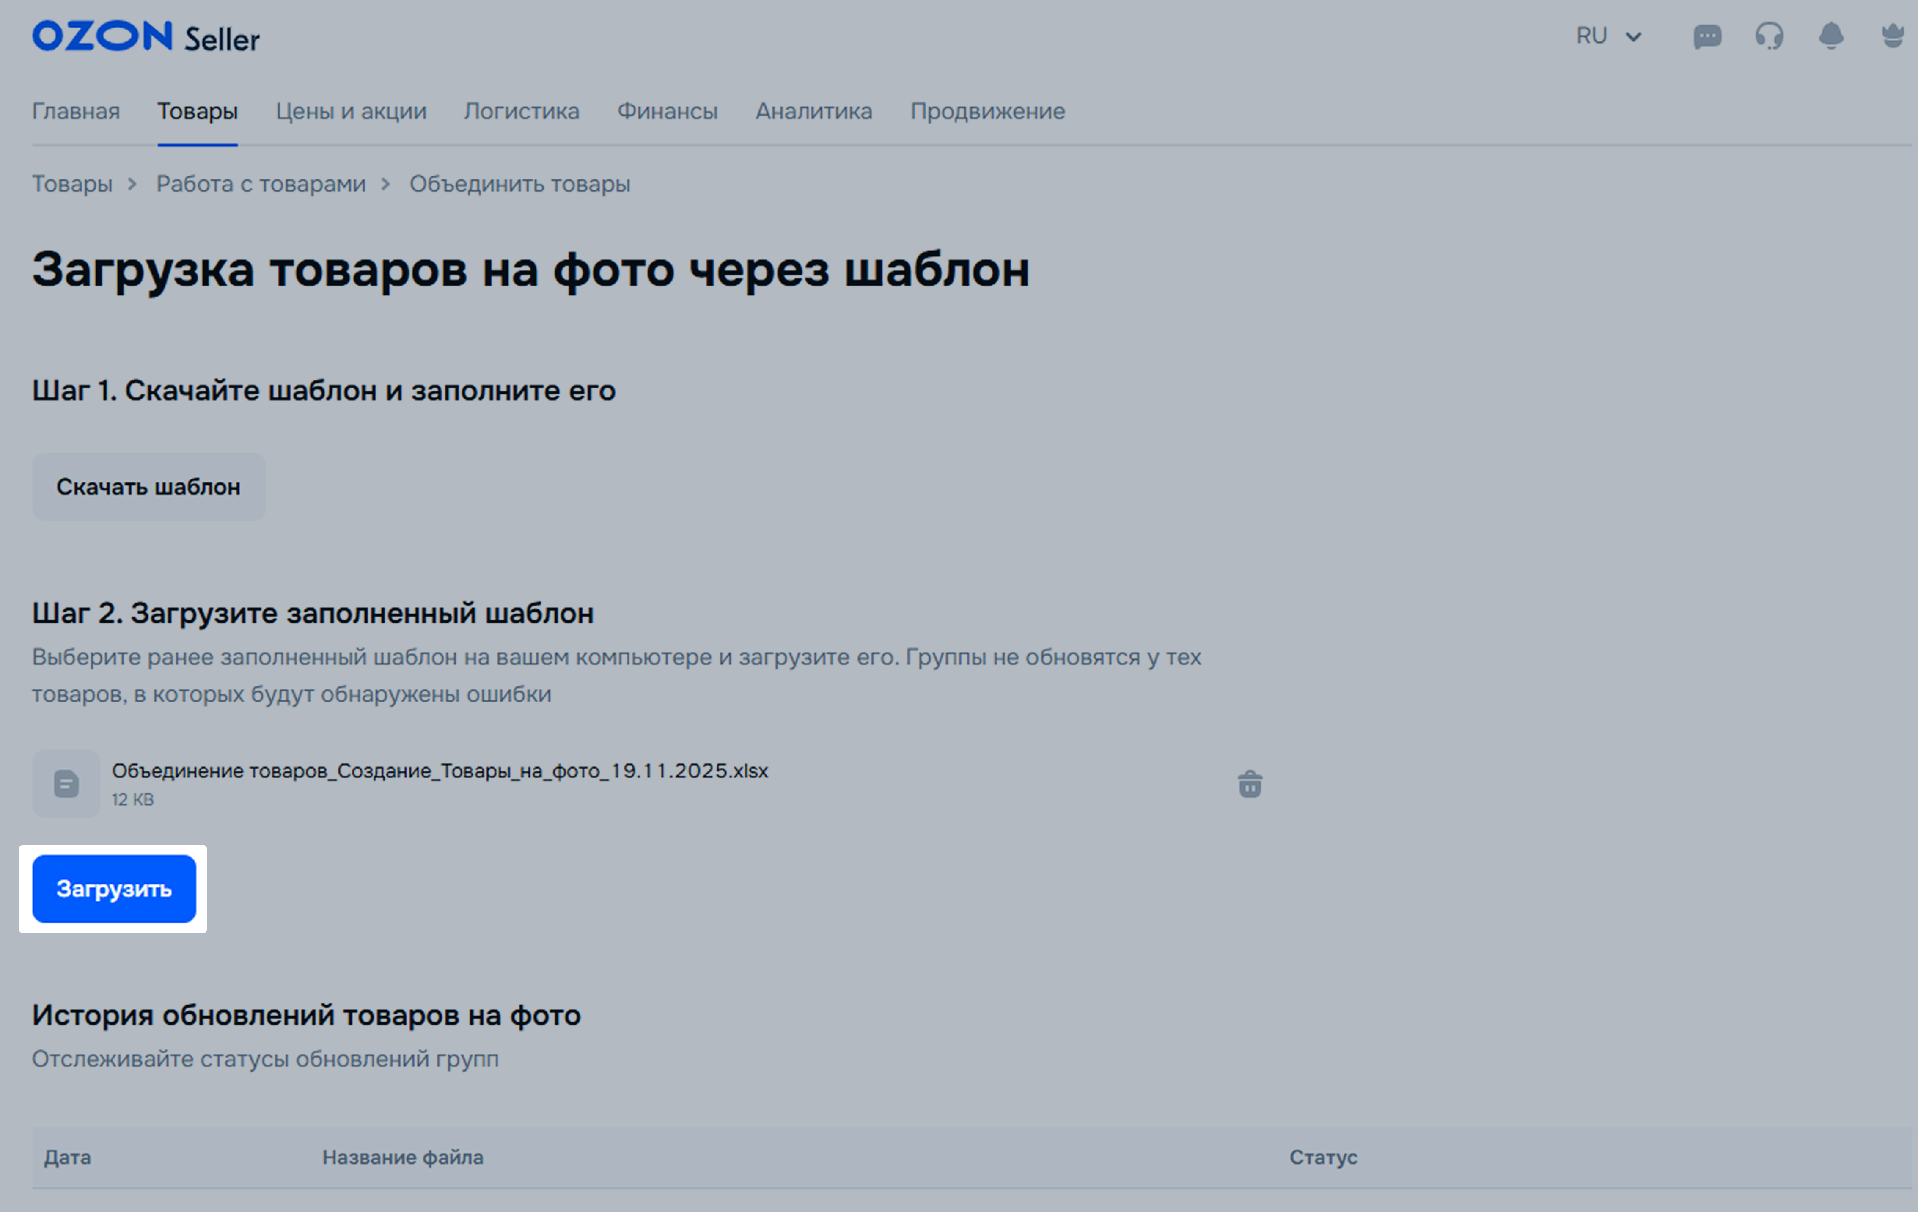Expand the RU language dropdown
The height and width of the screenshot is (1212, 1918).
point(1608,37)
